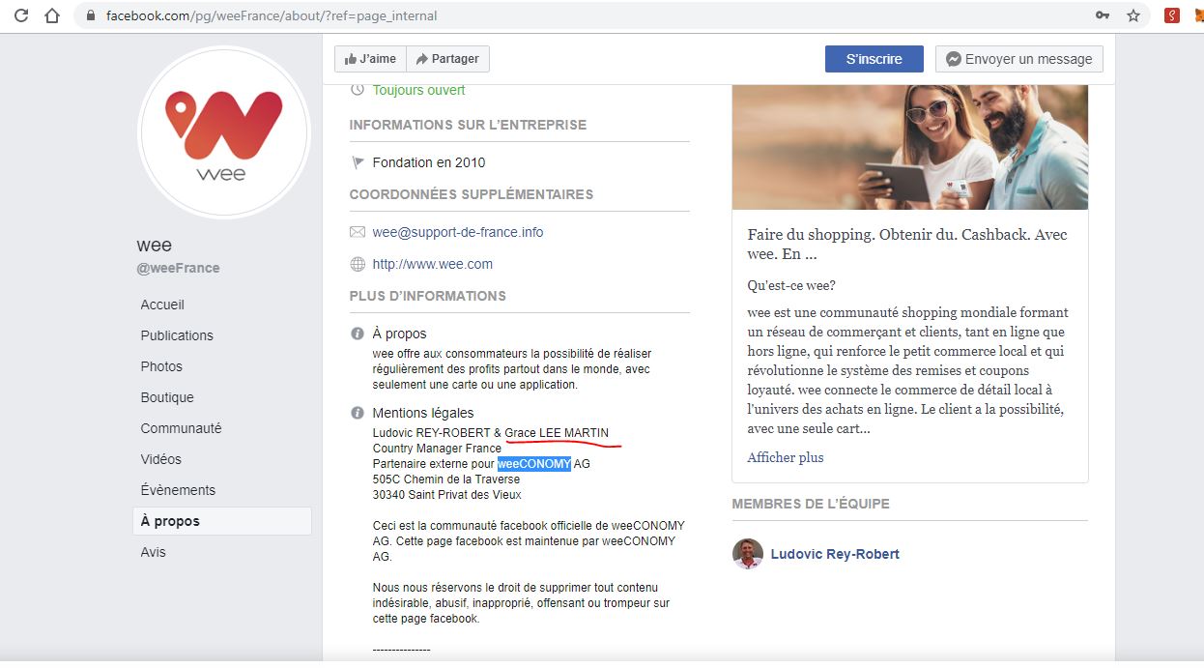Open the Accueil page section
The width and height of the screenshot is (1204, 668).
click(162, 305)
